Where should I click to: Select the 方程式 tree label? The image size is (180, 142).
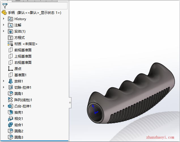pos(20,37)
